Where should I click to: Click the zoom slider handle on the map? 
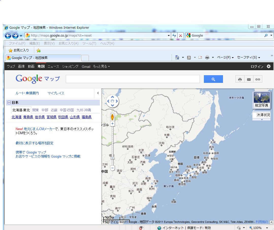coord(112,158)
